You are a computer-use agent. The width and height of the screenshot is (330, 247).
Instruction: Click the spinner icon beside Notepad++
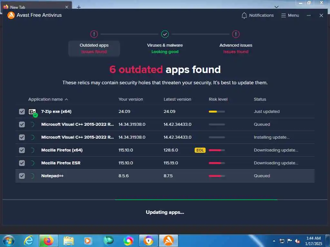[x=32, y=176]
